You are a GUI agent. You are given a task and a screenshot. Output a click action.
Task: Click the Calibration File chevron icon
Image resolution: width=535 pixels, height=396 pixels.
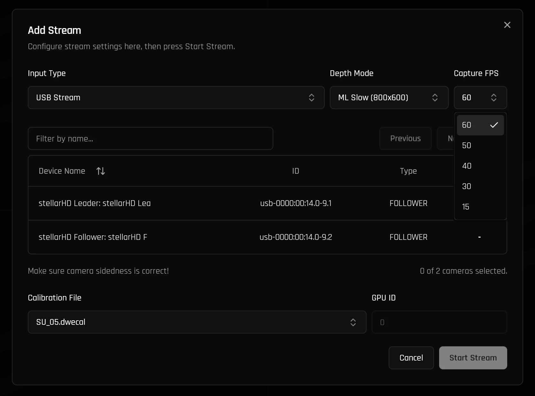coord(353,322)
